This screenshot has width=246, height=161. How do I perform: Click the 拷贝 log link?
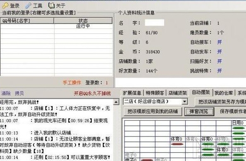[19, 93]
